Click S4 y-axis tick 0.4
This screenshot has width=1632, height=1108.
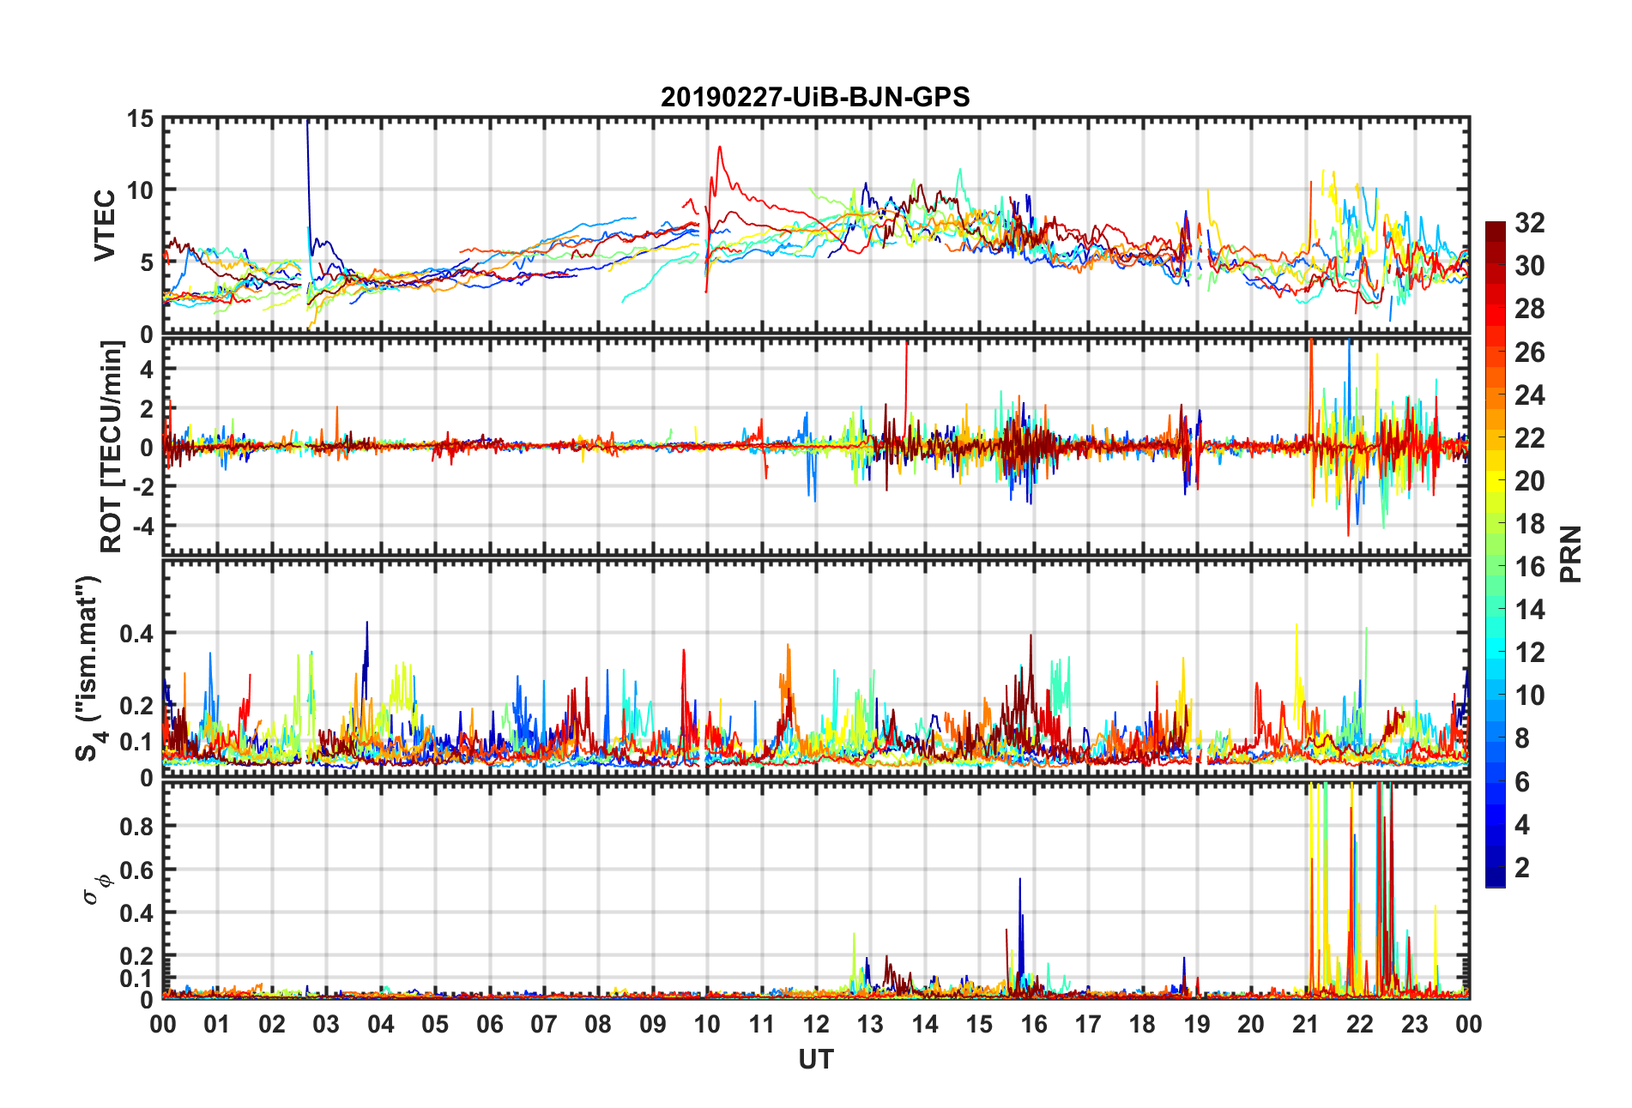click(x=136, y=634)
